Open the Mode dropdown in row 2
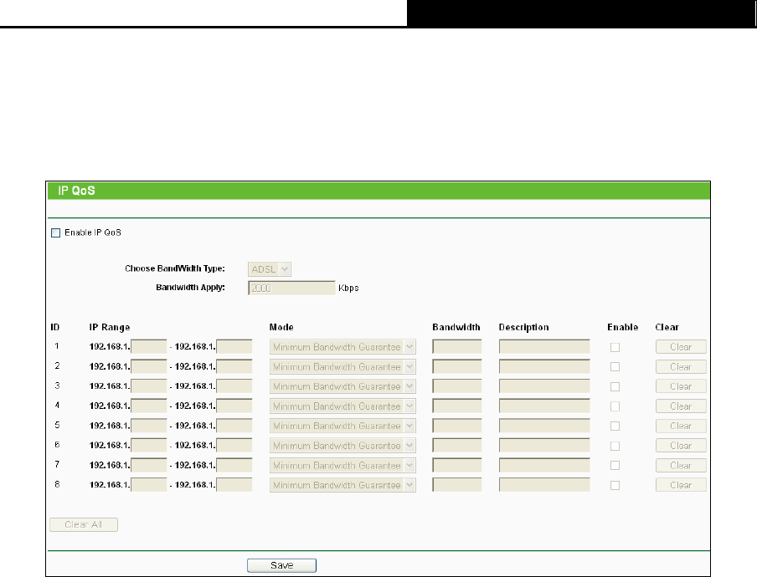 pyautogui.click(x=342, y=366)
